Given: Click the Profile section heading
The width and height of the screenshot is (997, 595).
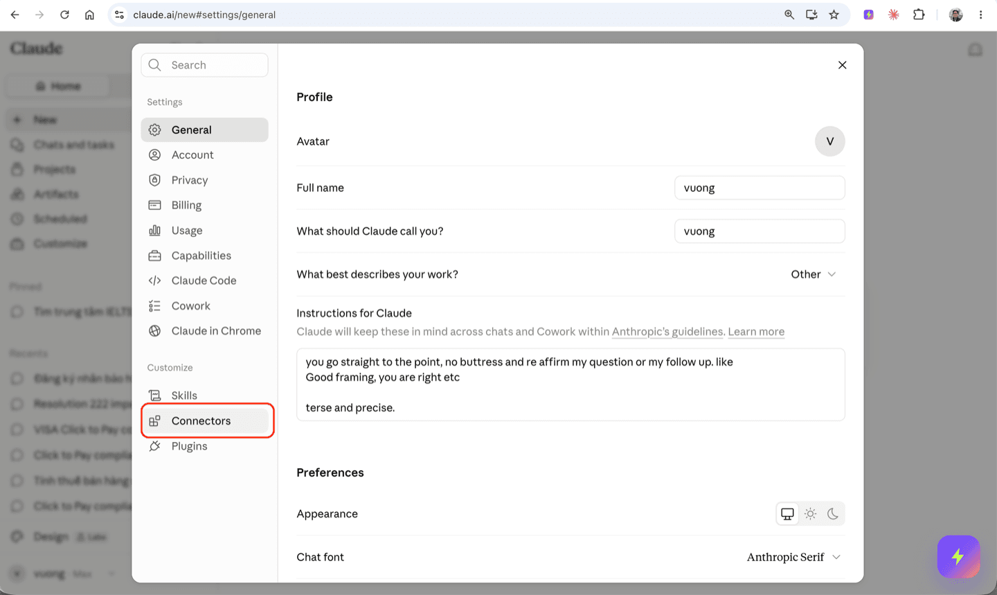Looking at the screenshot, I should point(314,97).
